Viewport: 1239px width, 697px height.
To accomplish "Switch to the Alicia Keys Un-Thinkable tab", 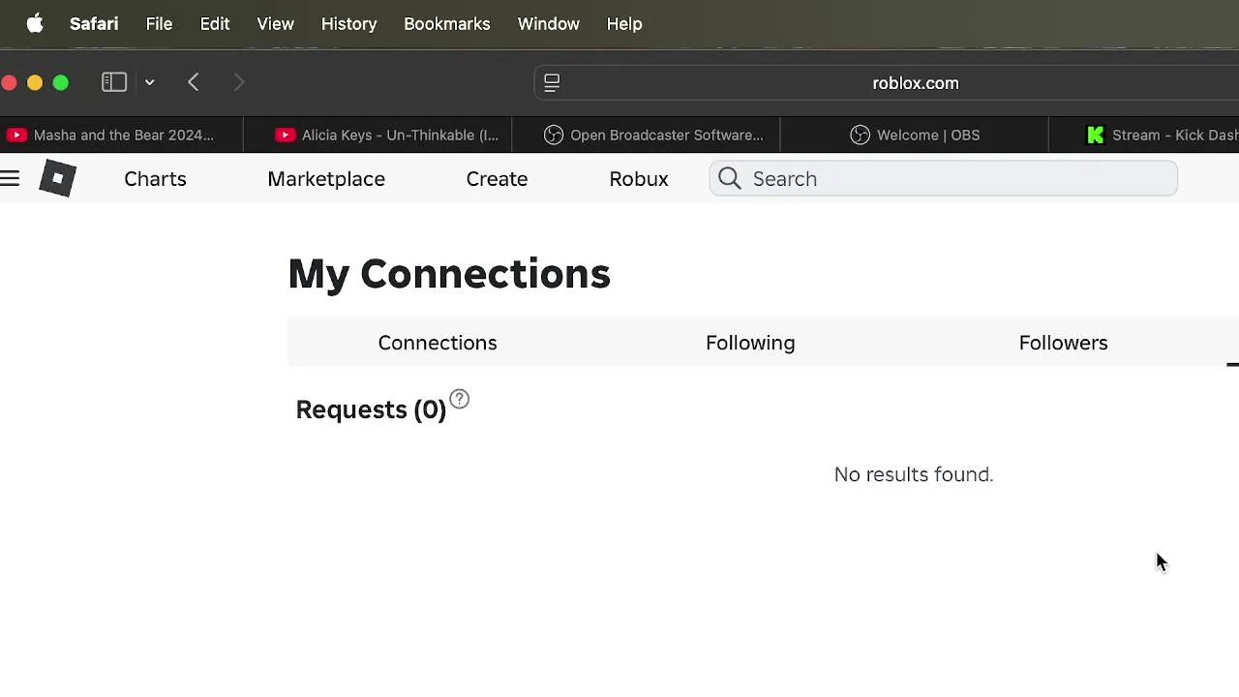I will (x=378, y=135).
